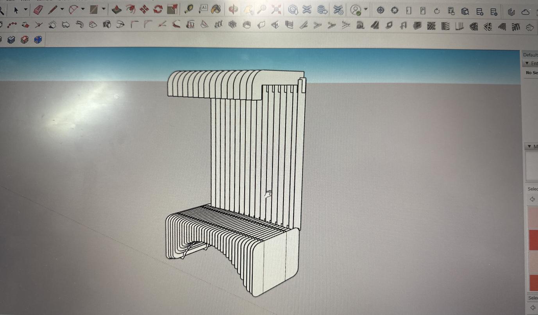Open the Rectangle shapes dropdown arrow
The image size is (538, 315).
104,9
